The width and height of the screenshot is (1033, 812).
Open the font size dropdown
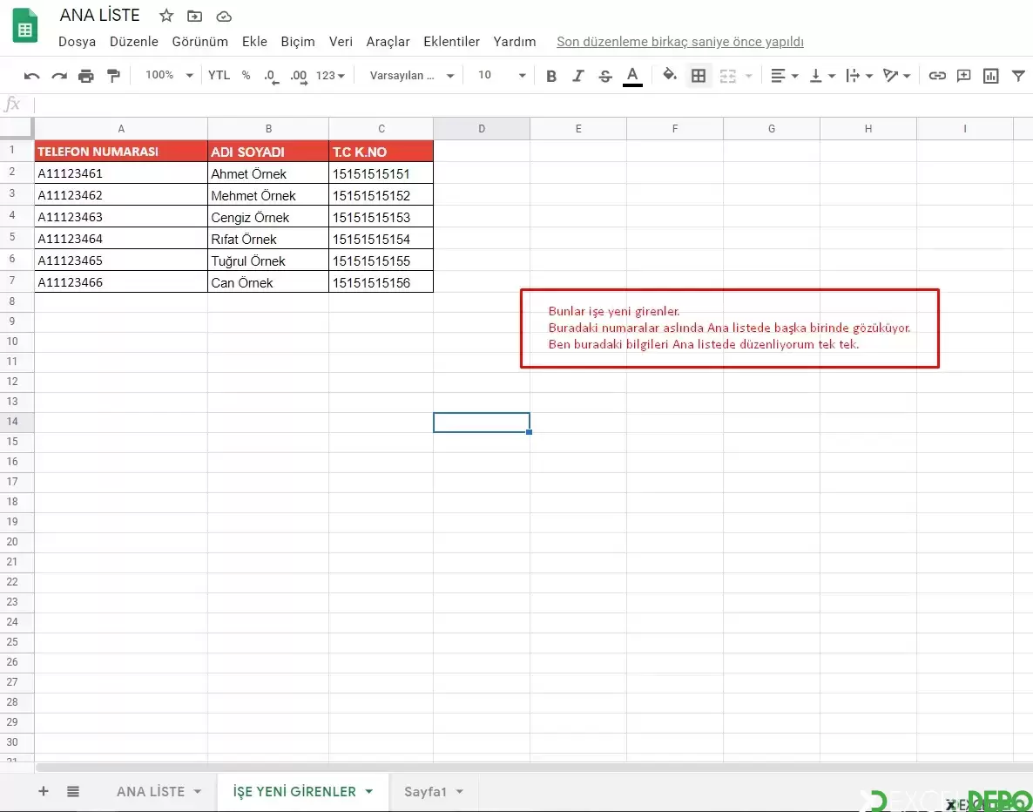tap(502, 75)
